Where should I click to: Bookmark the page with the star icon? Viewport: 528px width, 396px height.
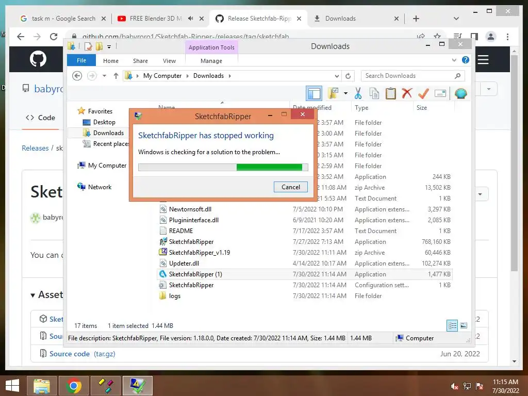(x=437, y=36)
